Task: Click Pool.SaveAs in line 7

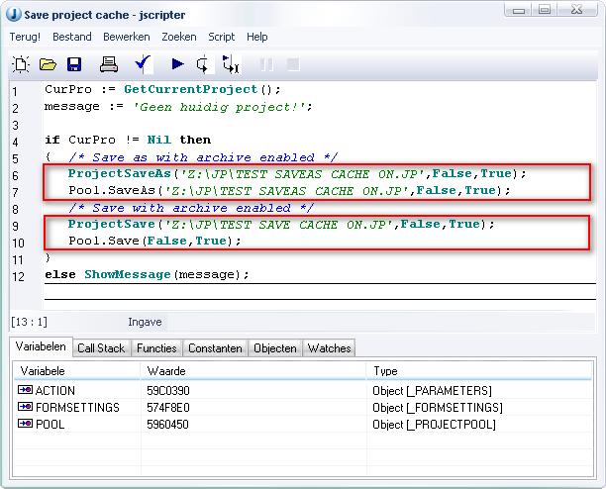Action: click(x=112, y=190)
